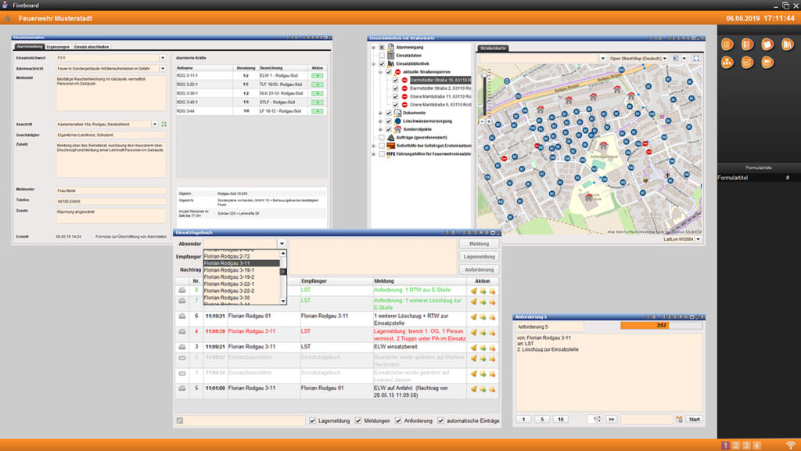Toggle the aktuelle Straßensperren checkbox

(x=389, y=72)
